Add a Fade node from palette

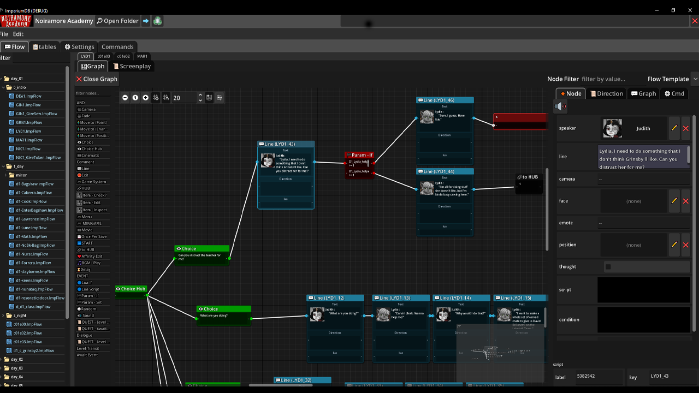[x=92, y=116]
